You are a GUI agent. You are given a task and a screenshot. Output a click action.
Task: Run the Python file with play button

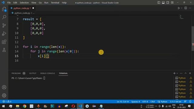click(179, 8)
